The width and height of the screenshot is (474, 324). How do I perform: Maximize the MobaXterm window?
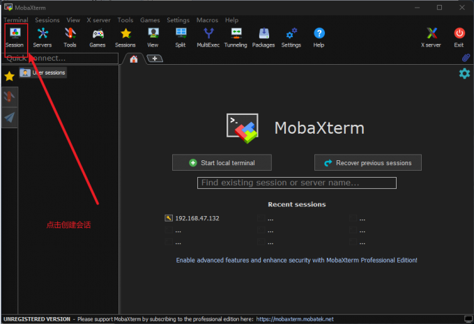(x=440, y=7)
